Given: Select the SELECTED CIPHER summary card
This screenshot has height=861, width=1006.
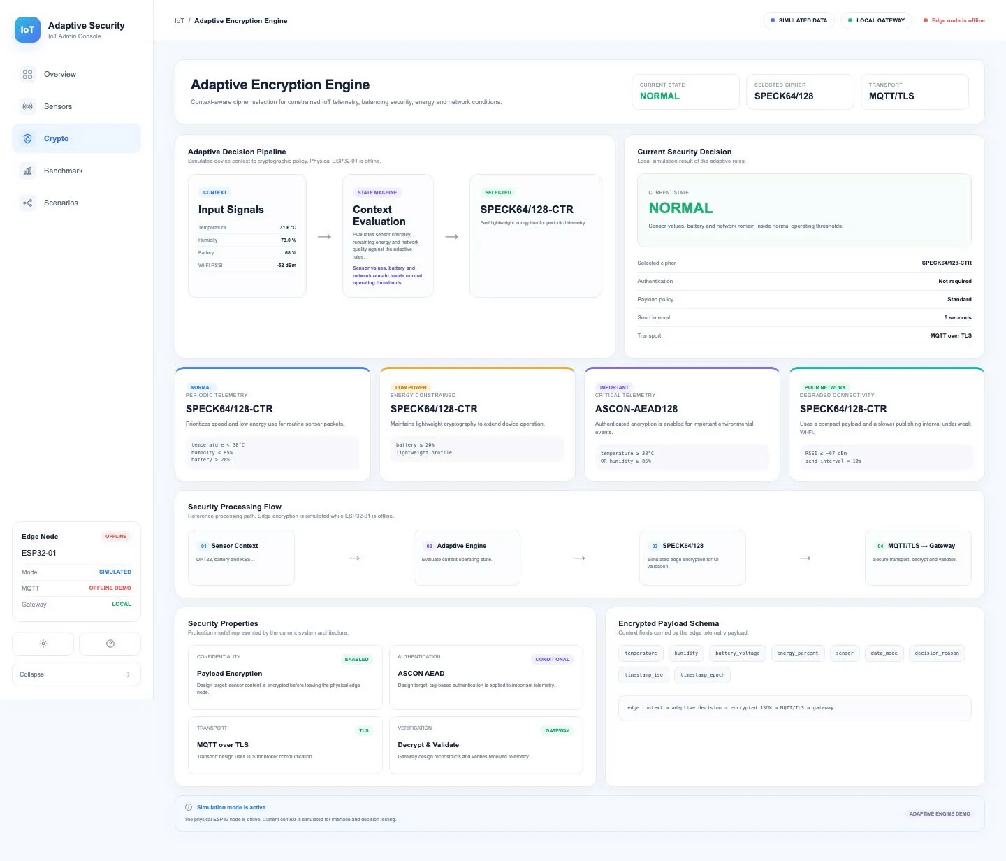Looking at the screenshot, I should pyautogui.click(x=800, y=92).
